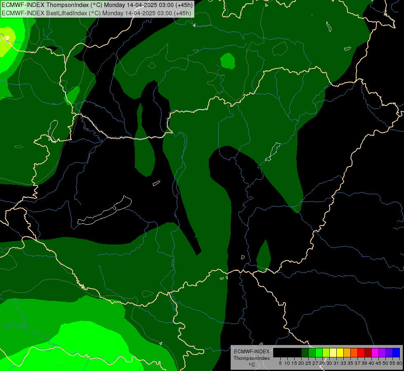Select the lime 29–30 legend swatch
Screen dimensions: 404x371
coord(326,352)
